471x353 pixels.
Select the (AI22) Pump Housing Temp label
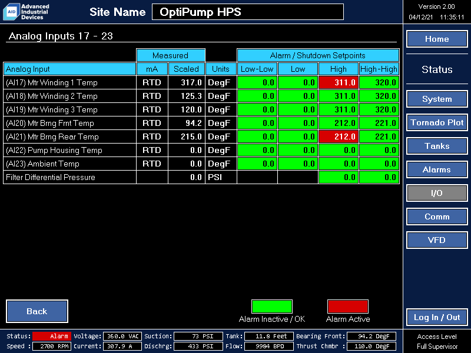(54, 150)
